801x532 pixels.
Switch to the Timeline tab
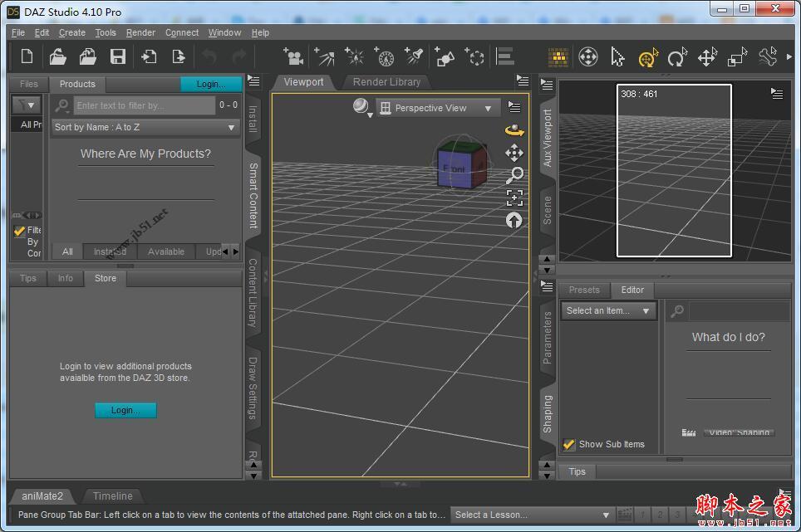[112, 495]
